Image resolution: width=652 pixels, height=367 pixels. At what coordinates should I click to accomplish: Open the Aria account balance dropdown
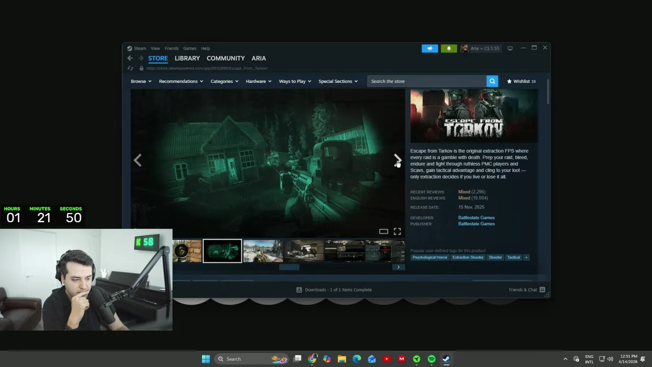point(485,48)
